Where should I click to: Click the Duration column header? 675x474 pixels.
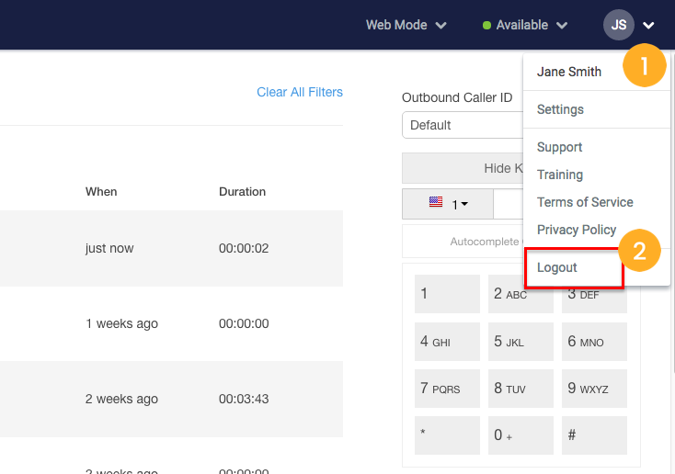tap(243, 191)
